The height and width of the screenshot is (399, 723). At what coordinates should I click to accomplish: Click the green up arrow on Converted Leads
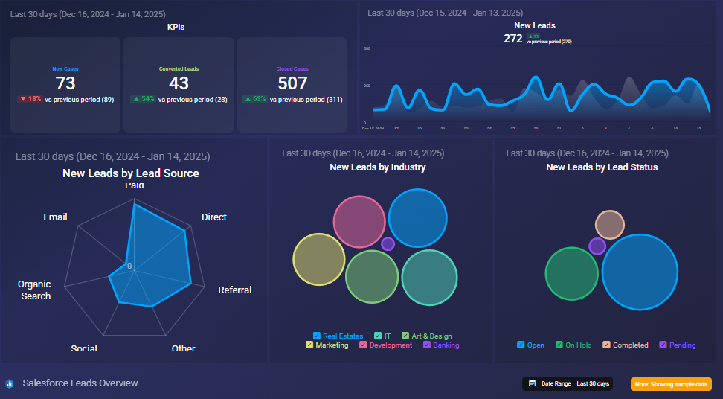(136, 99)
